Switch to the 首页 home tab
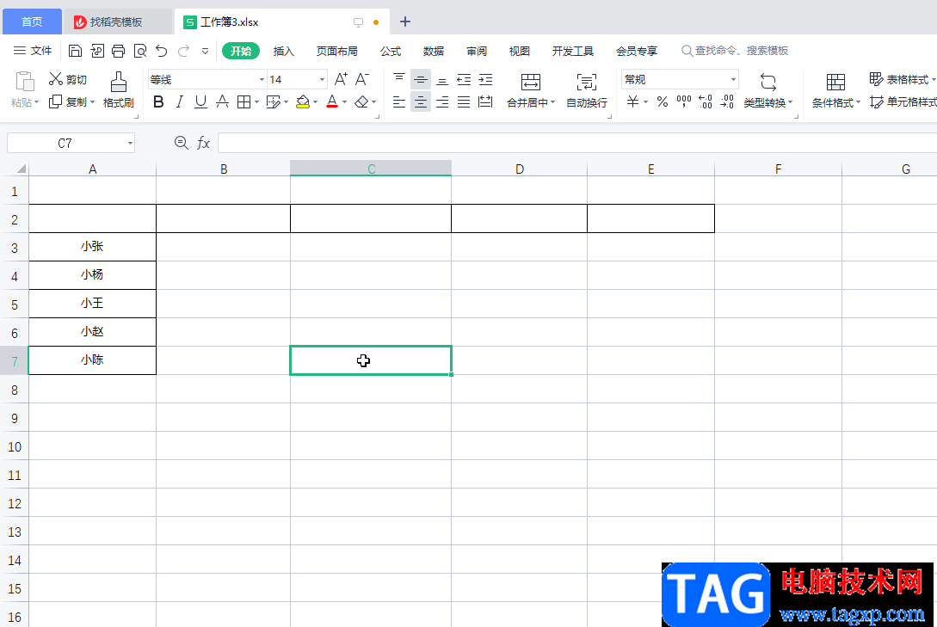The image size is (937, 627). click(33, 22)
